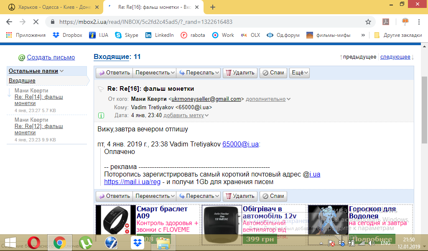The image size is (428, 251).
Task: Open the Dropbox bookmark
Action: pos(67,35)
